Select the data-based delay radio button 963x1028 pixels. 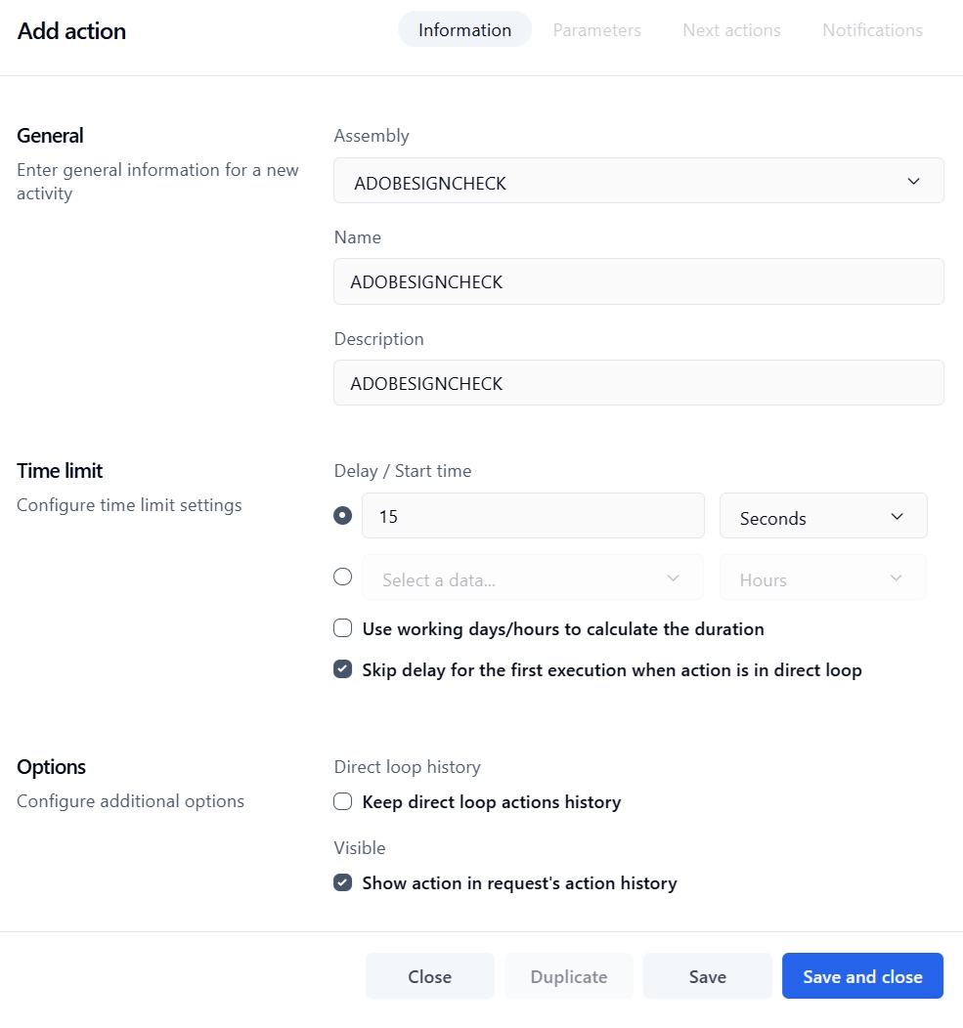pyautogui.click(x=343, y=578)
